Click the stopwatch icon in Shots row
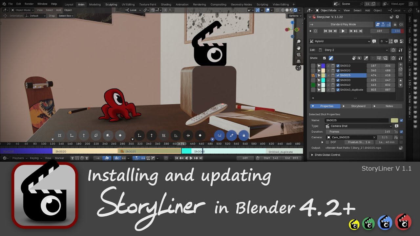This screenshot has width=420, height=236. [393, 58]
